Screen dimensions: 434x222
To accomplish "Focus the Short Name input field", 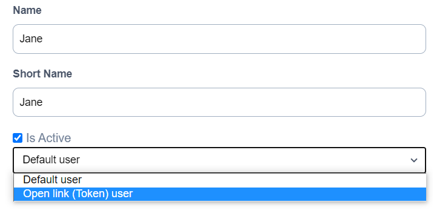I will point(219,102).
